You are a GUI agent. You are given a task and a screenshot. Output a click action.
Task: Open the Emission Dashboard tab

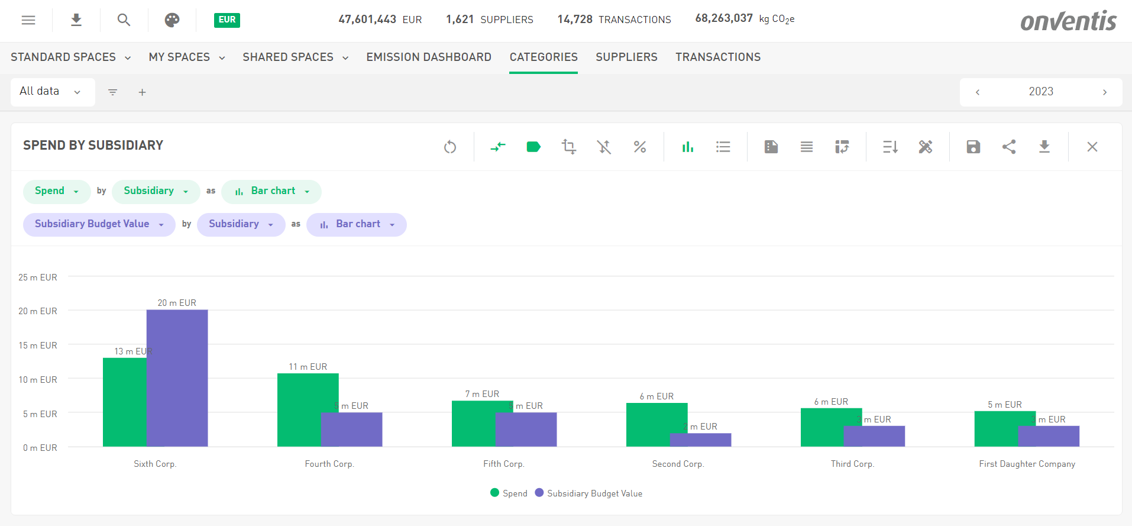(x=428, y=57)
